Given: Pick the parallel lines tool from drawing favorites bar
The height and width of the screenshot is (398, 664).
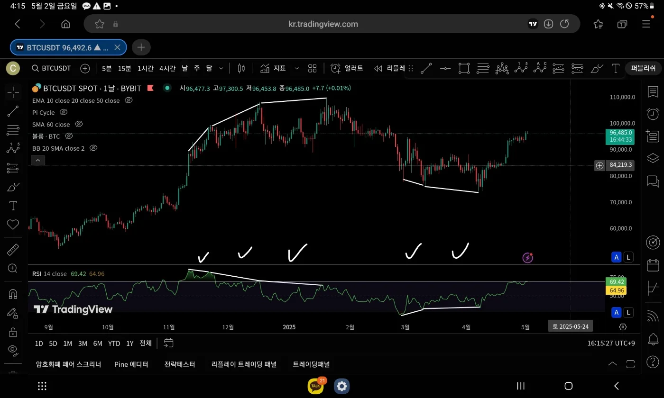Looking at the screenshot, I should 483,68.
